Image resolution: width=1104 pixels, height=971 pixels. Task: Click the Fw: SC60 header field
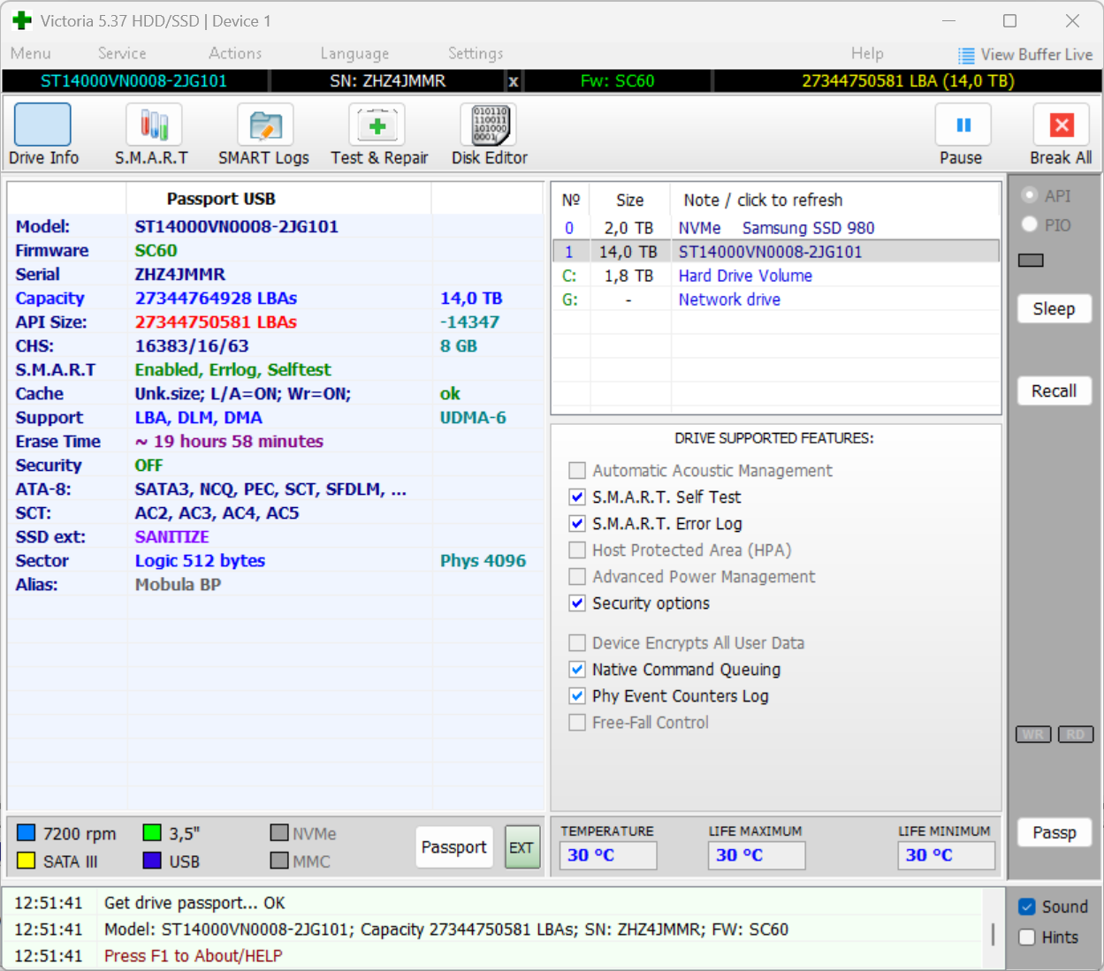pyautogui.click(x=617, y=81)
